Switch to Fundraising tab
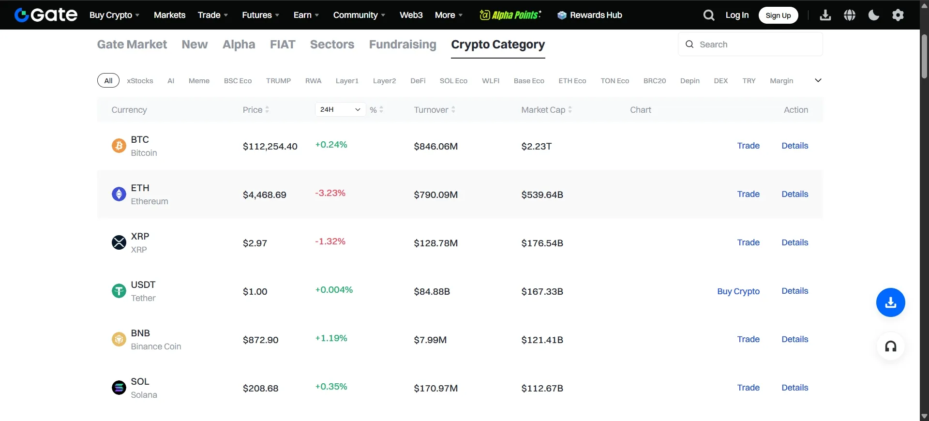The width and height of the screenshot is (929, 421). coord(403,45)
